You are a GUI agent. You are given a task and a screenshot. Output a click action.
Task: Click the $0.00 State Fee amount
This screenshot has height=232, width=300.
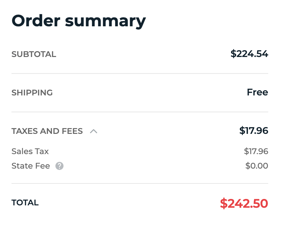click(257, 166)
